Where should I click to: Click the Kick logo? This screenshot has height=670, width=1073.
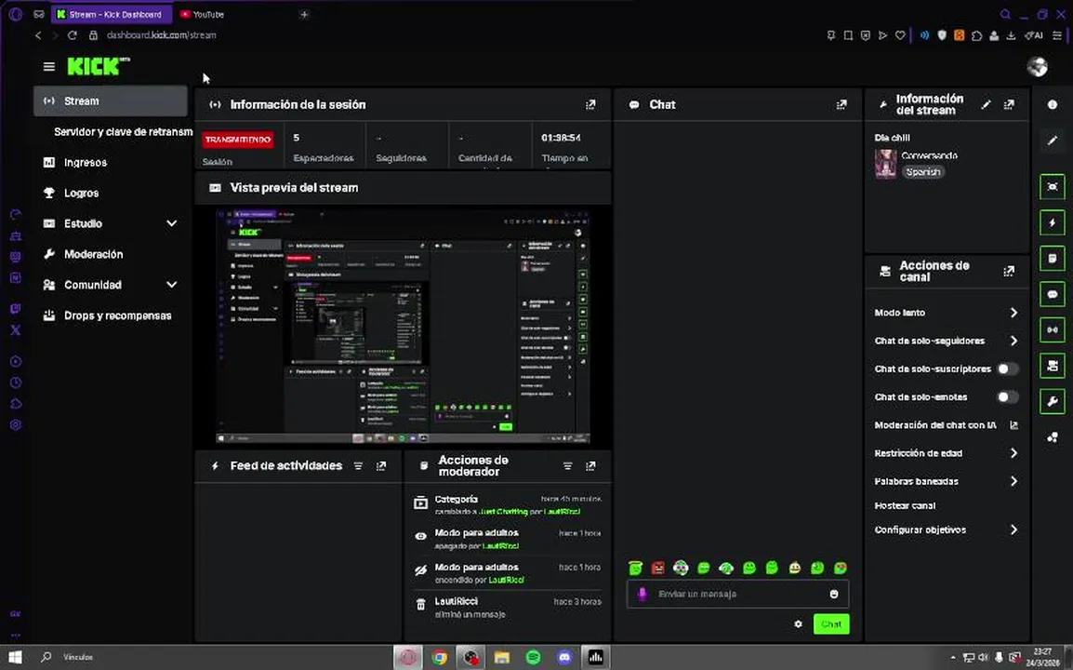coord(98,66)
